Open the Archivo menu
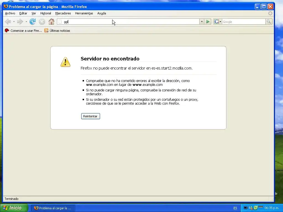Screen dimensions: 283x212 10,13
